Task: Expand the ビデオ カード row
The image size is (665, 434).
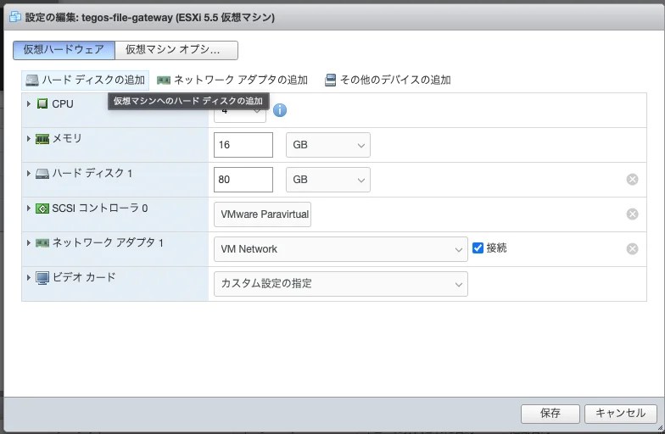Action: coord(29,278)
